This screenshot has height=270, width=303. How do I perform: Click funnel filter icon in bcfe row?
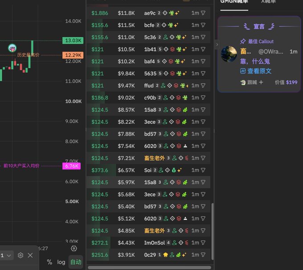(x=203, y=25)
